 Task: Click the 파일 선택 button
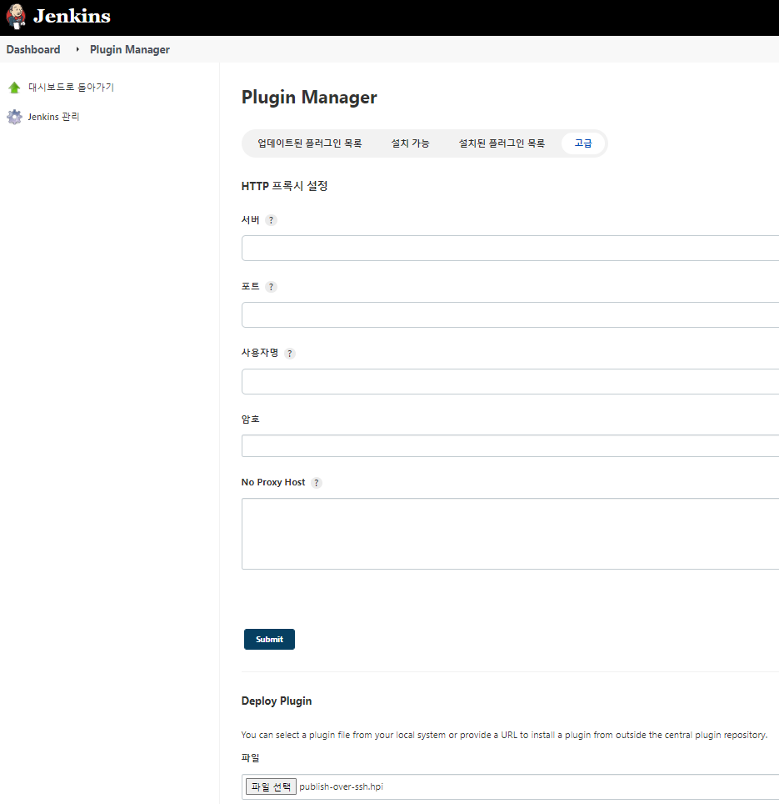tap(271, 786)
